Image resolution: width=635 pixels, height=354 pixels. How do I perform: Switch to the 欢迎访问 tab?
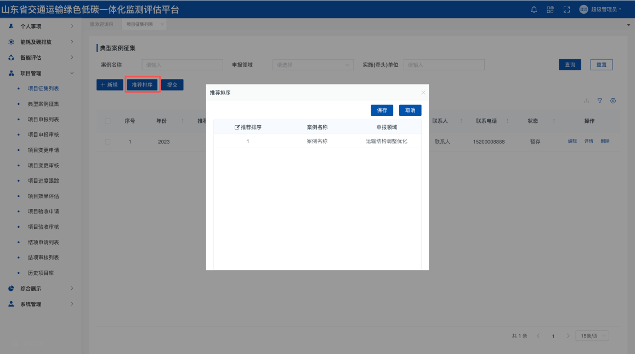click(101, 24)
